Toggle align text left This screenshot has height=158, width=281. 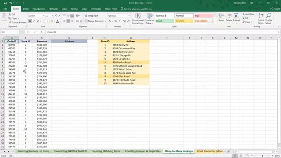[x=65, y=21]
